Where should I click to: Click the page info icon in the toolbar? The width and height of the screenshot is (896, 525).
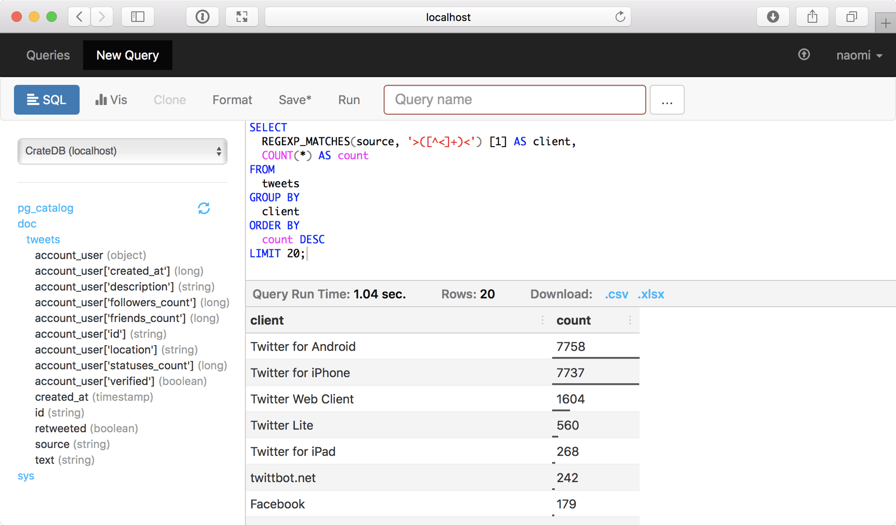[202, 17]
